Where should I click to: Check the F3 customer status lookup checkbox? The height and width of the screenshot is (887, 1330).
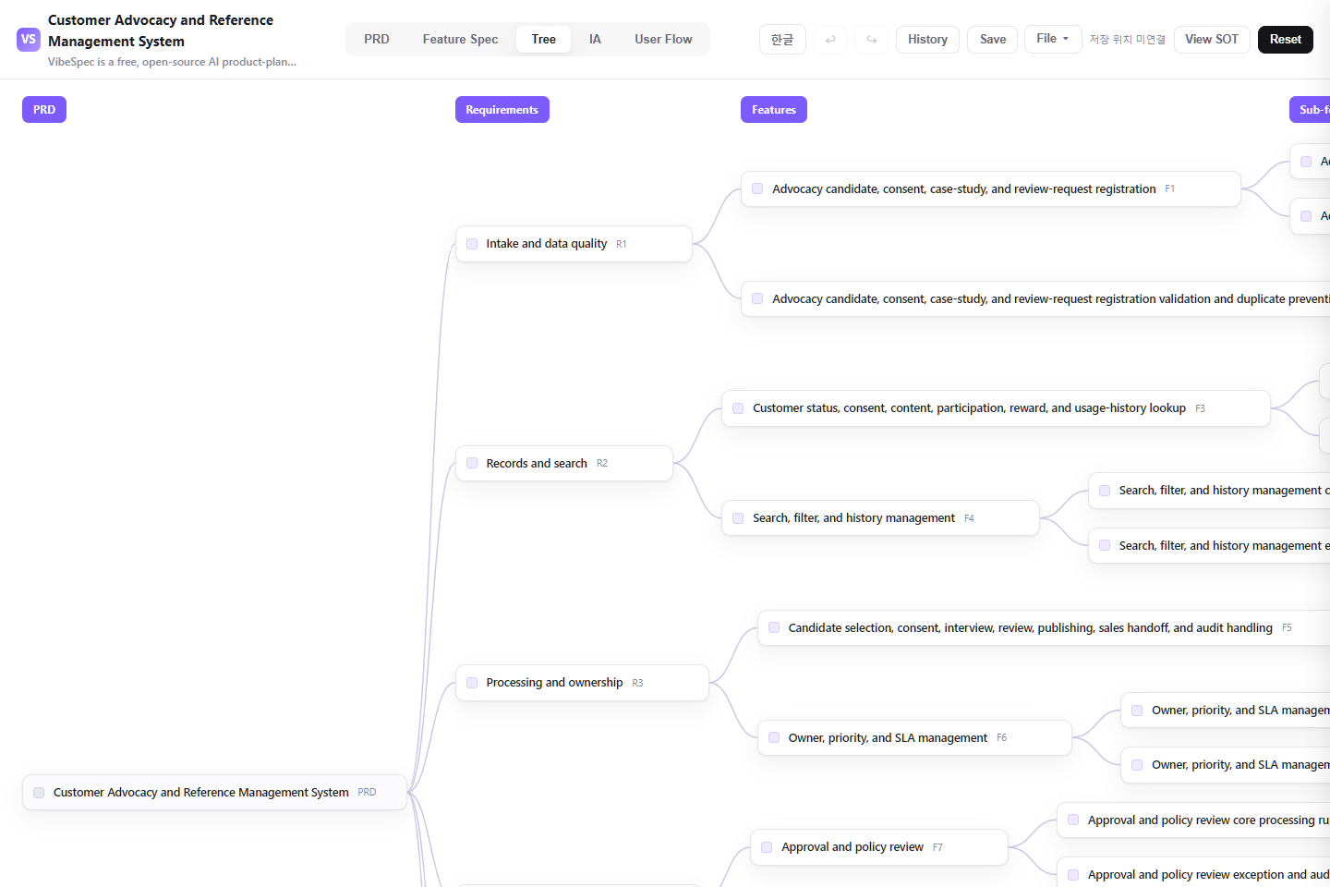click(738, 408)
